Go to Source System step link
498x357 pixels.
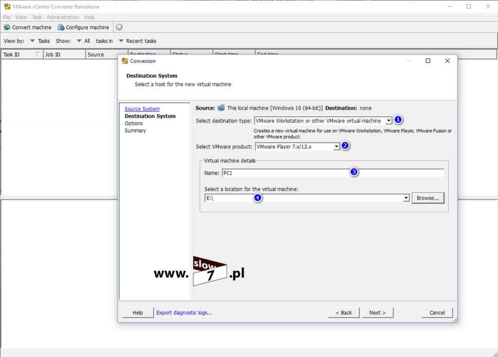pos(142,109)
